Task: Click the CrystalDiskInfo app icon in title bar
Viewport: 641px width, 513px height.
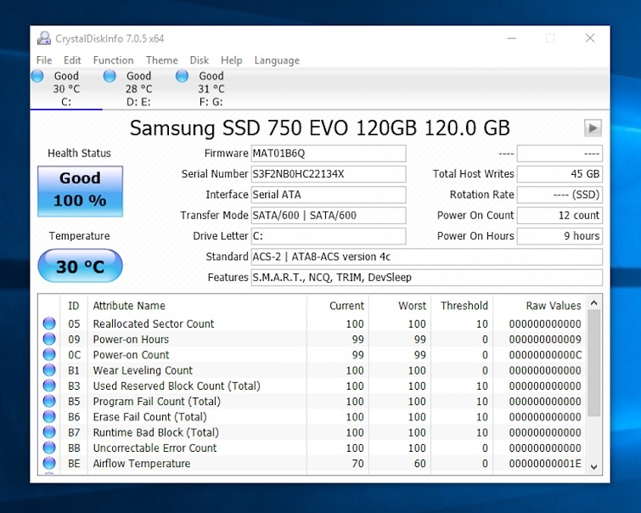Action: click(x=44, y=38)
